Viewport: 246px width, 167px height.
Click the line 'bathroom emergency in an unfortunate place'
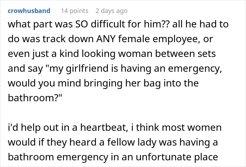tap(113, 157)
